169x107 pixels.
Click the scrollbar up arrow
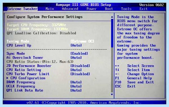(112, 17)
